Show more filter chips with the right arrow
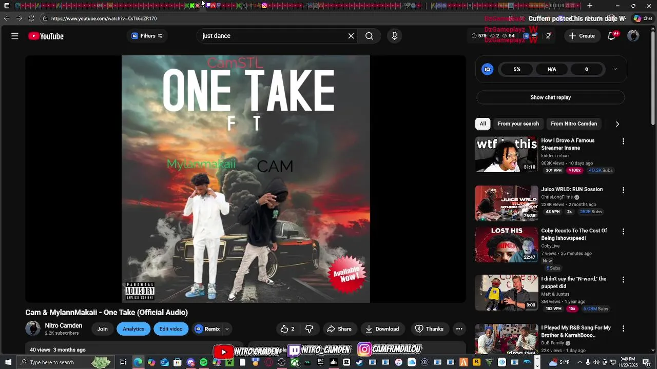The width and height of the screenshot is (657, 369). coord(617,124)
